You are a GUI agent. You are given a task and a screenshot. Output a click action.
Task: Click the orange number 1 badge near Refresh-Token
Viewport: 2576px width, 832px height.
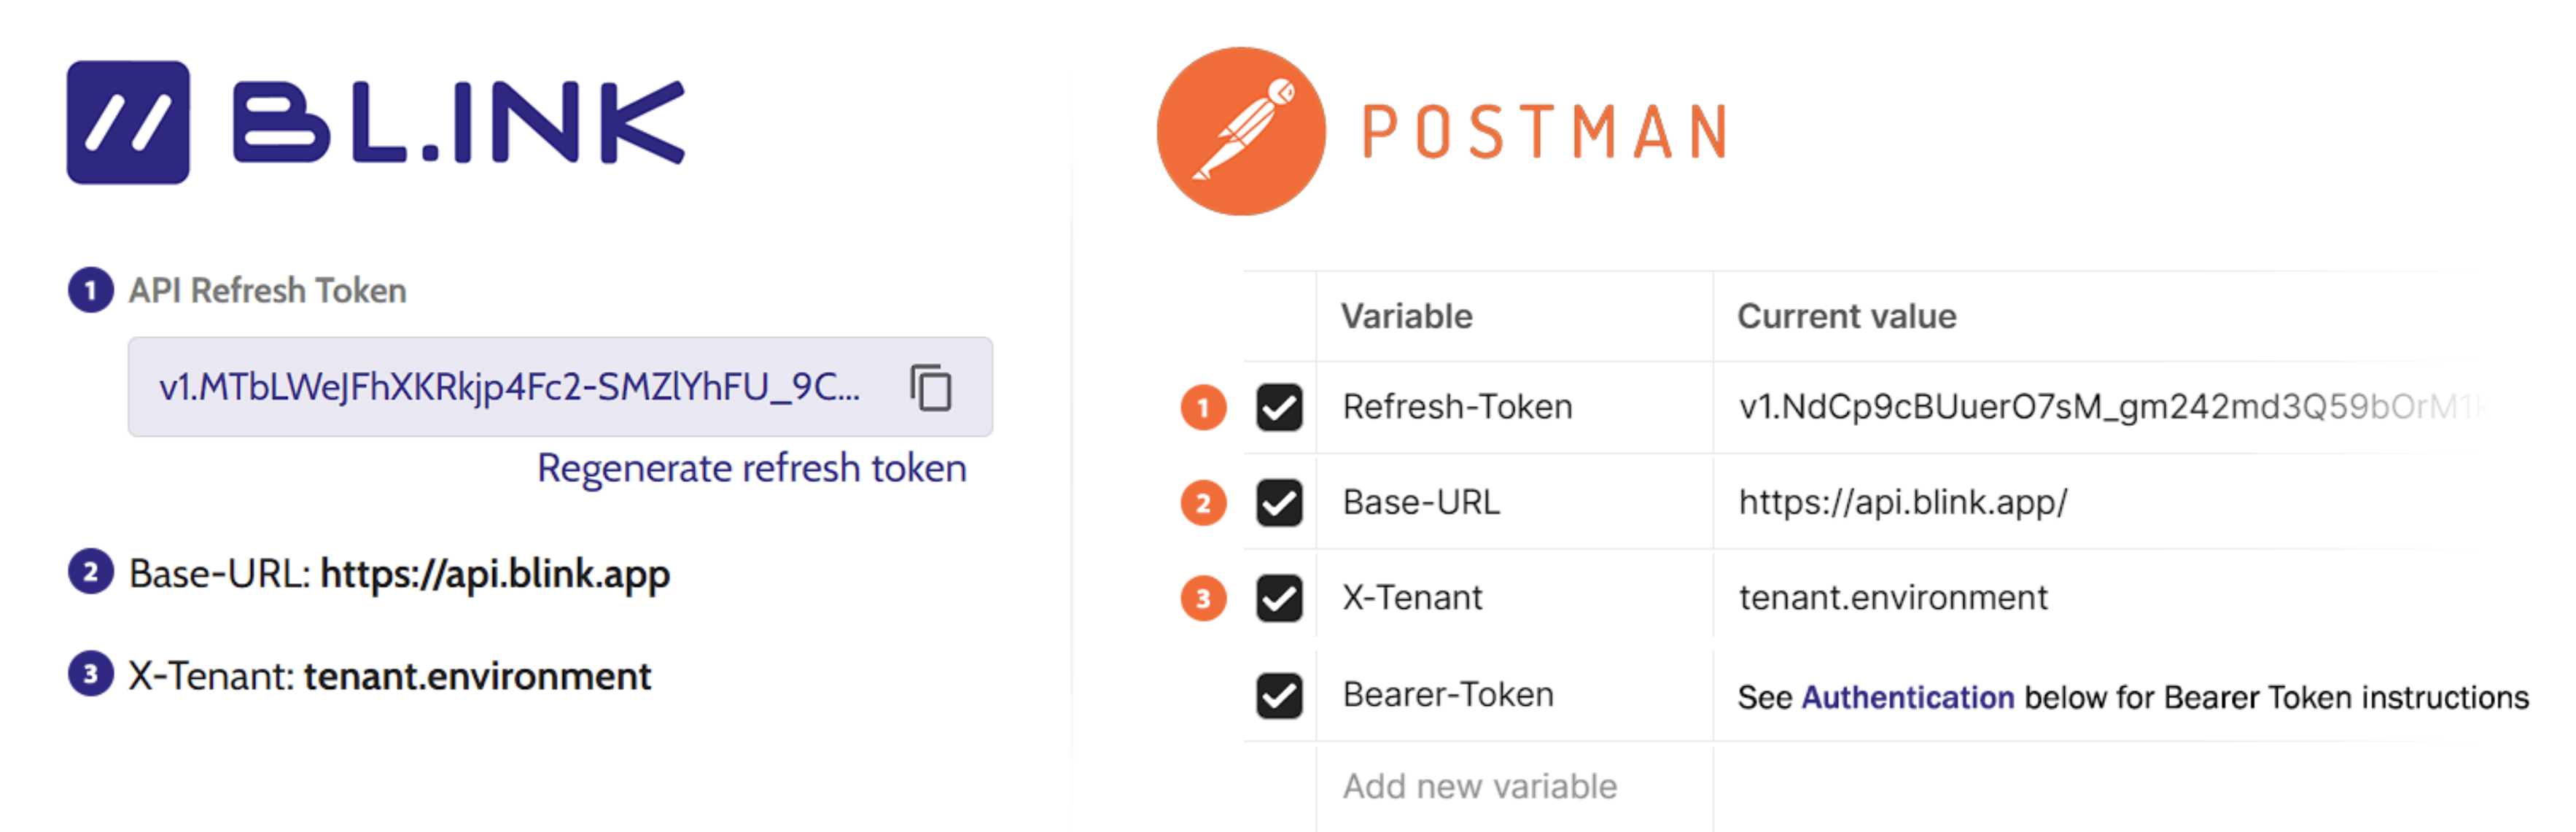coord(1203,407)
